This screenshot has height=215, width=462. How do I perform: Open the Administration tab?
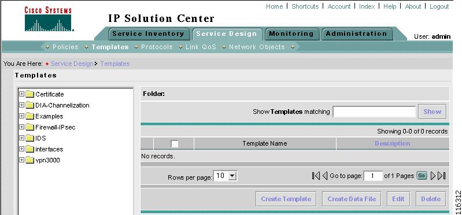pyautogui.click(x=357, y=34)
